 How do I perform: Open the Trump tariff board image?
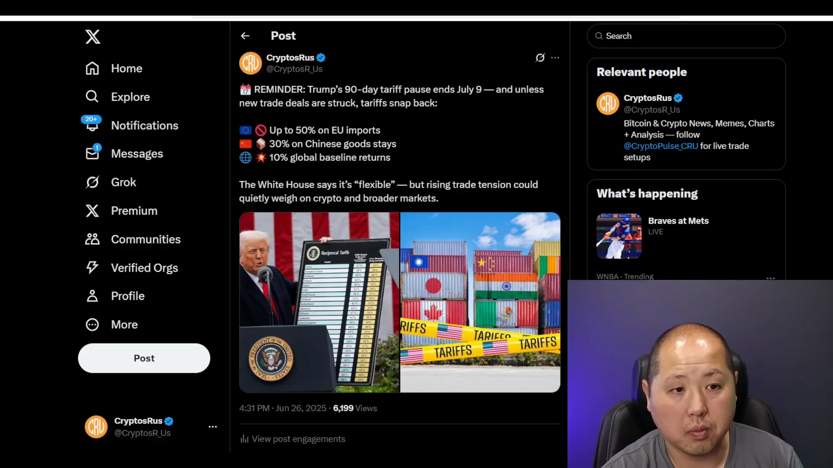tap(319, 302)
